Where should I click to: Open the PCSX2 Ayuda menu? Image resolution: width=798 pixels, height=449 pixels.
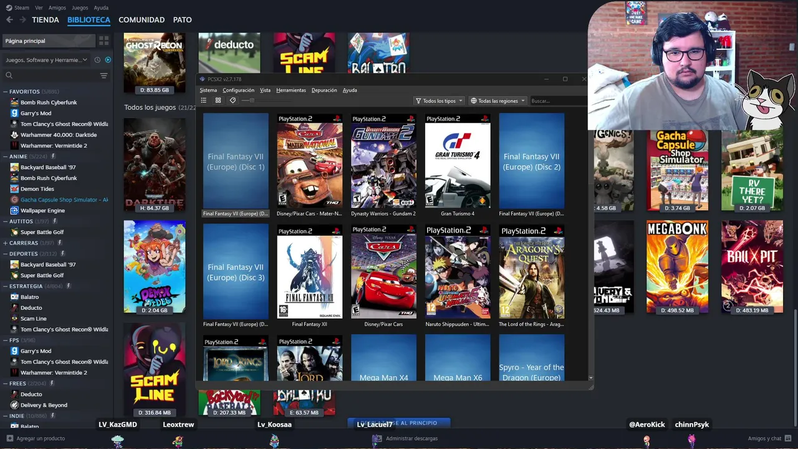point(350,90)
